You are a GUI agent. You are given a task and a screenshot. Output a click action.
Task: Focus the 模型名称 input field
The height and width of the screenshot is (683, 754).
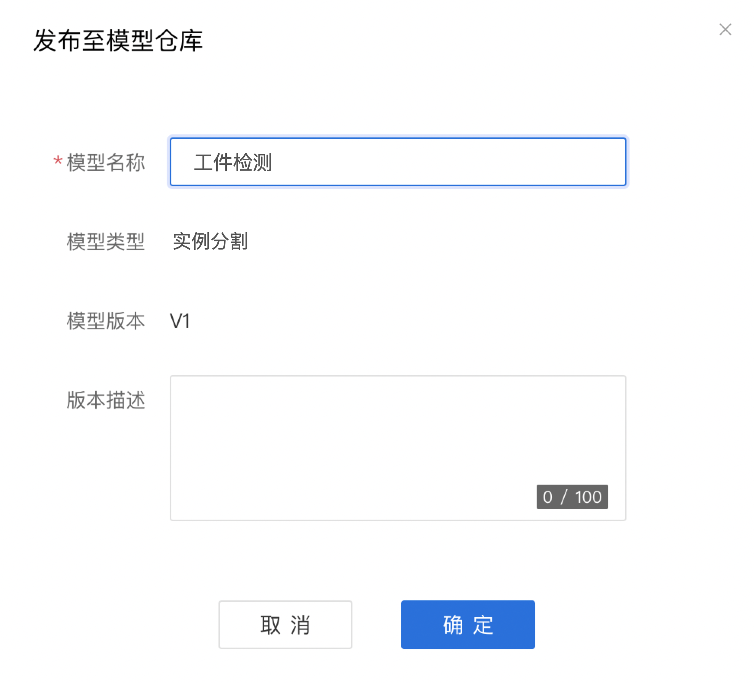(398, 162)
